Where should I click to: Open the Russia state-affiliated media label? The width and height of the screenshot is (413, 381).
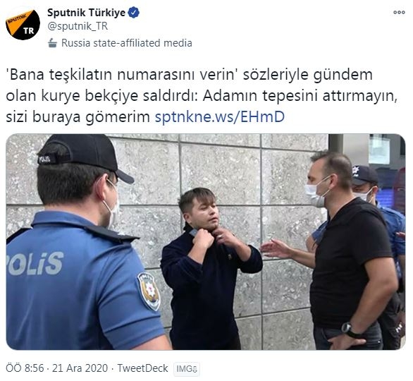(x=127, y=43)
